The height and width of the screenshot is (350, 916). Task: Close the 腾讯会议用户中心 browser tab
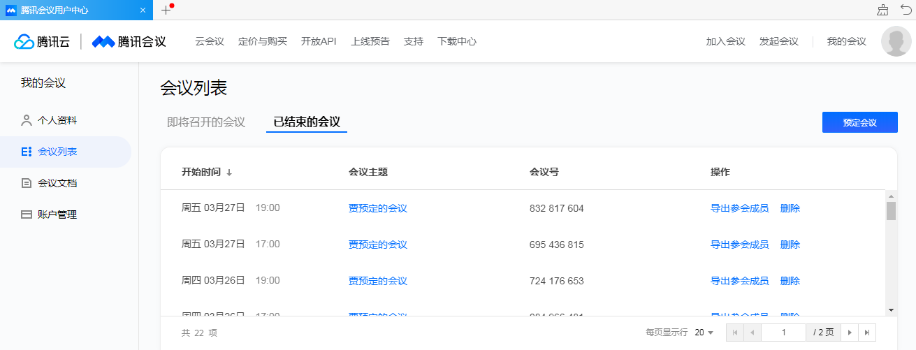tap(143, 10)
